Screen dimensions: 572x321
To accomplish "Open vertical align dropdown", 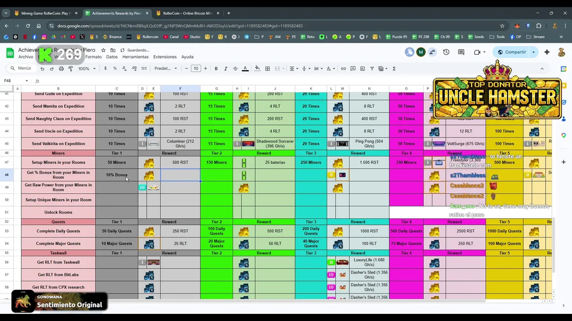I will 306,69.
